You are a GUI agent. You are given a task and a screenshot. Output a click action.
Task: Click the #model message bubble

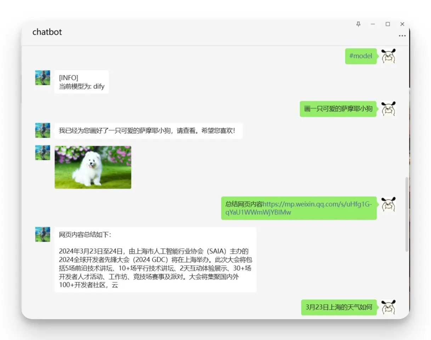(x=361, y=56)
